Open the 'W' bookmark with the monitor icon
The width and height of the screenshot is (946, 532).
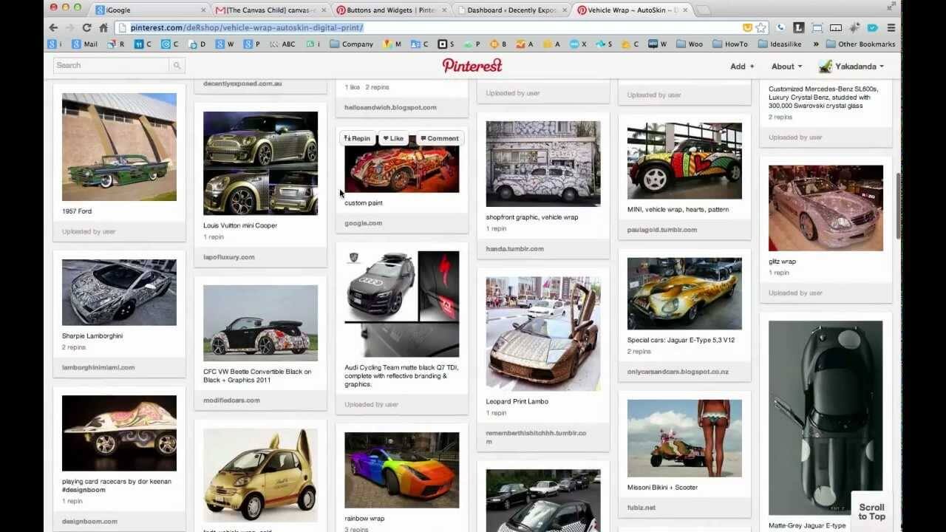[x=657, y=44]
